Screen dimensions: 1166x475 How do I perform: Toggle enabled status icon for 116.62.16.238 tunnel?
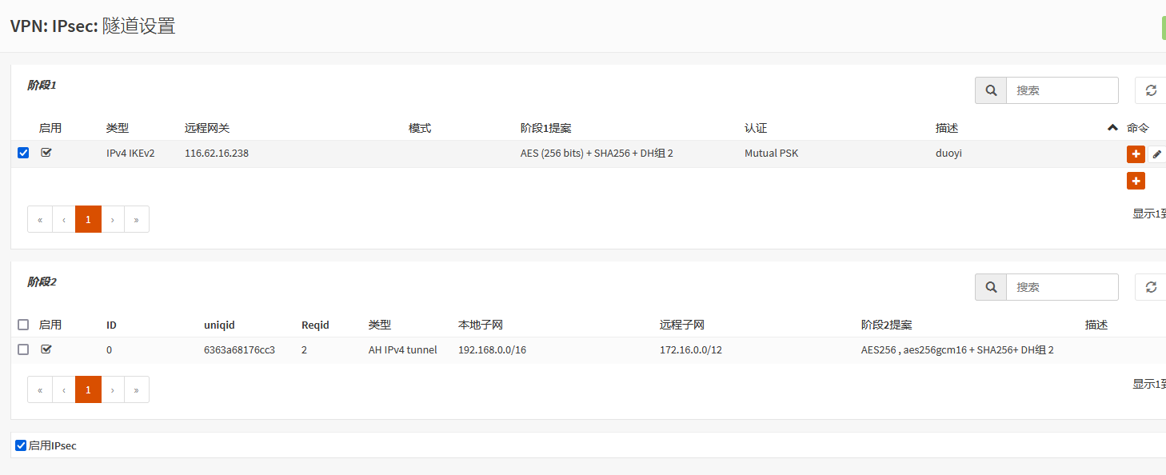tap(46, 153)
